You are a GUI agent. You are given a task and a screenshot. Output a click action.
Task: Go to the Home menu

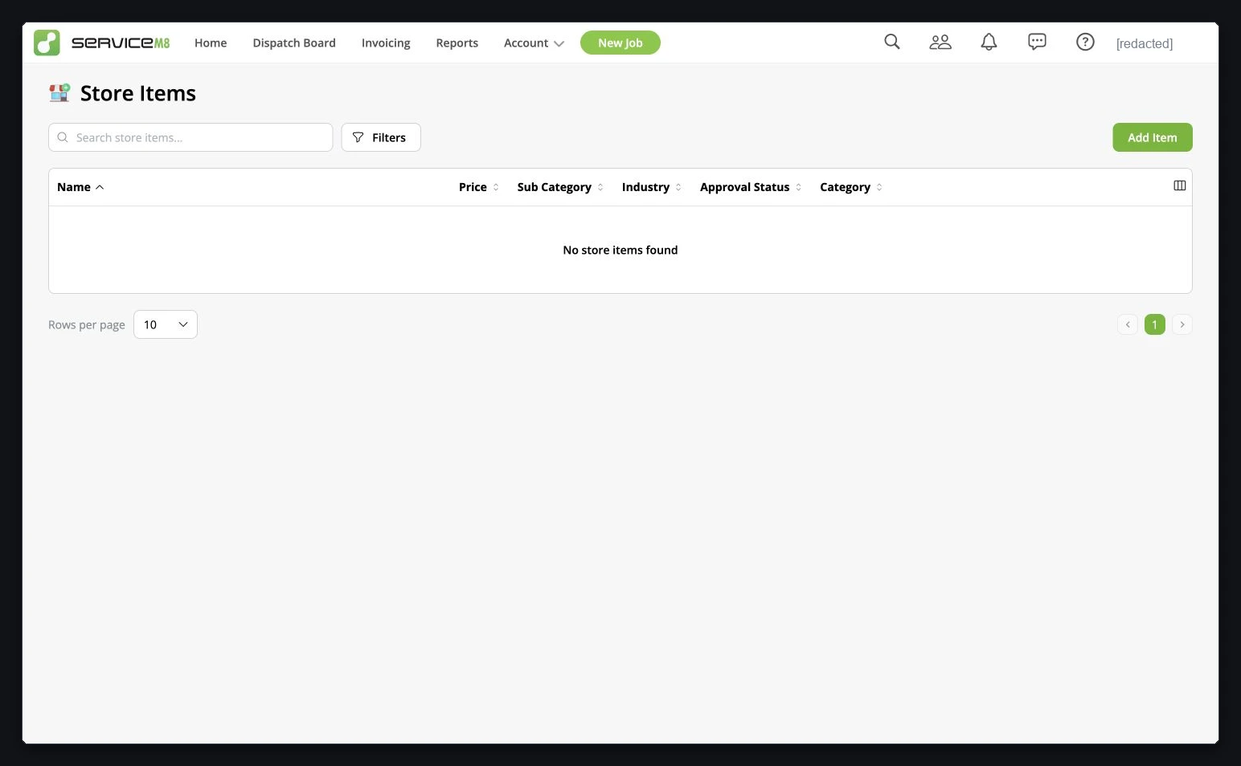pos(211,43)
